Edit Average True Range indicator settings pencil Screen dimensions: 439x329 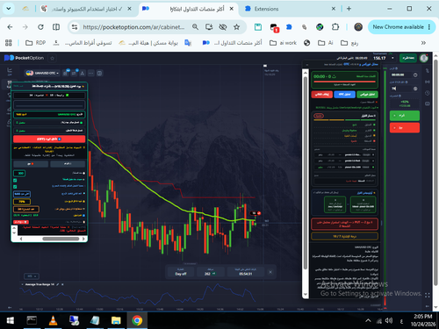[x=58, y=284]
